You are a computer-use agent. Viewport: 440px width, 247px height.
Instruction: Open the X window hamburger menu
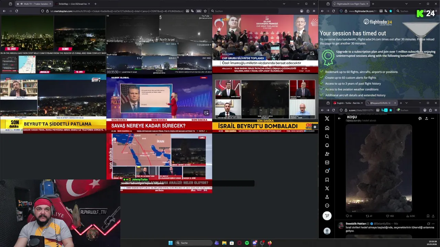[436, 110]
